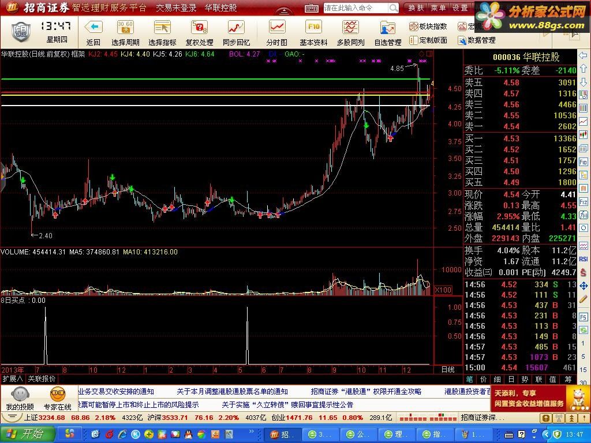Click the Windows 开始 start button
This screenshot has height=443, width=591.
pyautogui.click(x=28, y=434)
